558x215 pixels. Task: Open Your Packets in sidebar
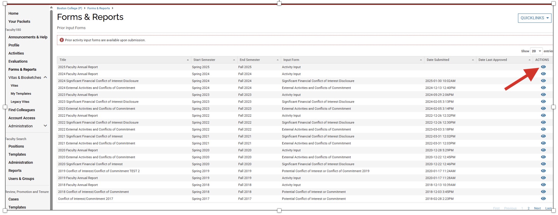[x=19, y=21]
